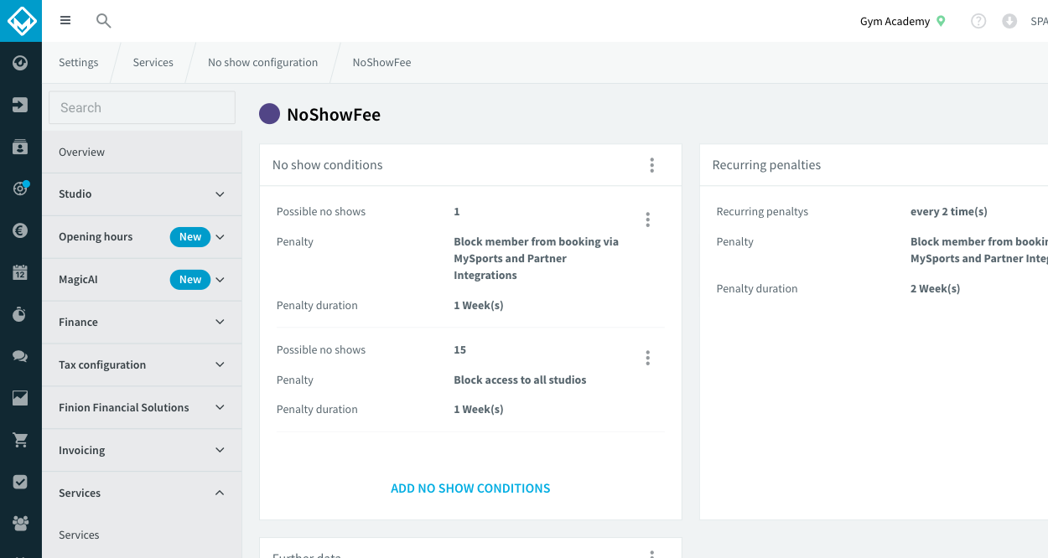Viewport: 1048px width, 558px height.
Task: Click the magnifier search icon in top bar
Action: tap(104, 21)
